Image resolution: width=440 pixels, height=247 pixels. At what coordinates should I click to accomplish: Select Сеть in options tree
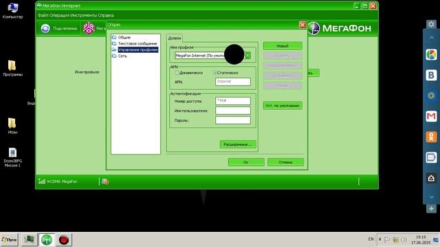tap(122, 56)
